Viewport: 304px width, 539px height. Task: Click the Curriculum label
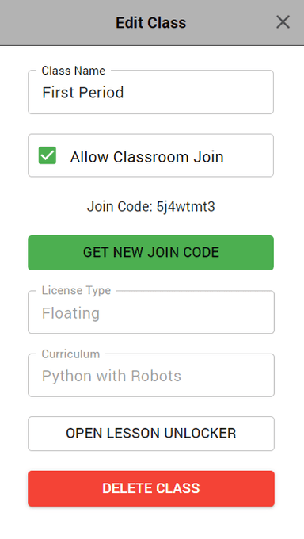click(x=70, y=354)
